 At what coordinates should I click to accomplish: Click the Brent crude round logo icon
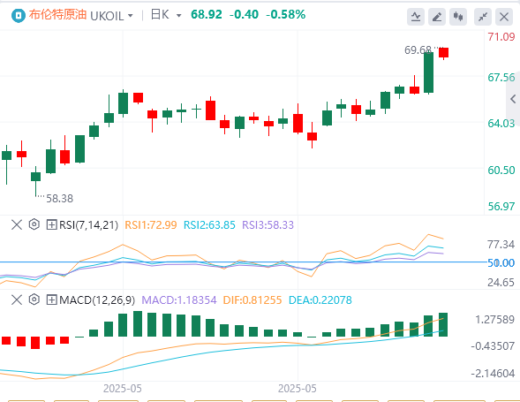tap(19, 15)
